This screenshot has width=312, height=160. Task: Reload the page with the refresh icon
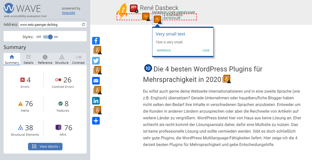click(84, 24)
